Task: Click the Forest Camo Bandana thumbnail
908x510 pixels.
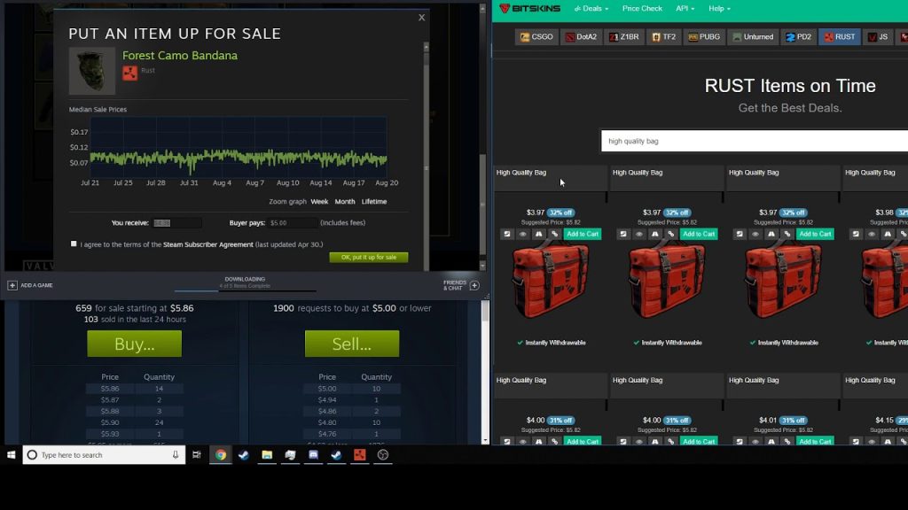Action: 92,71
